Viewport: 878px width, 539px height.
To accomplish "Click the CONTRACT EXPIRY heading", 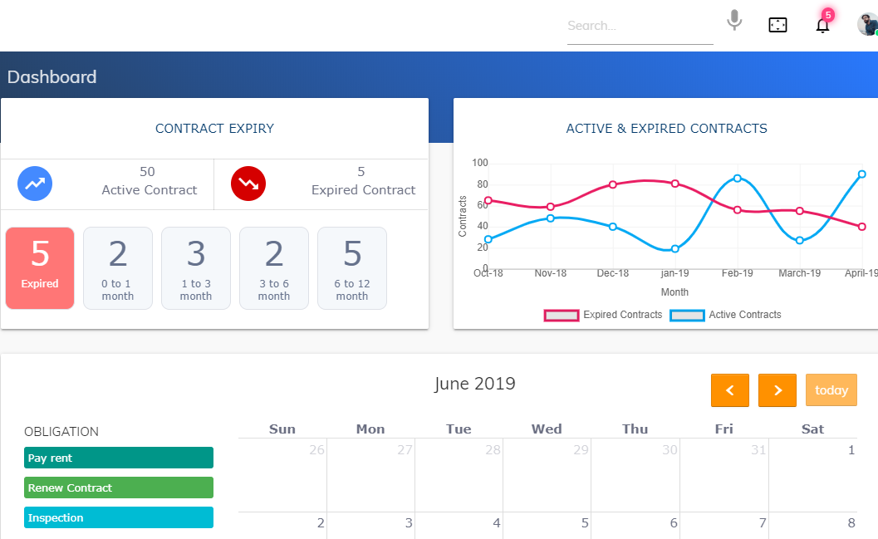I will coord(214,129).
